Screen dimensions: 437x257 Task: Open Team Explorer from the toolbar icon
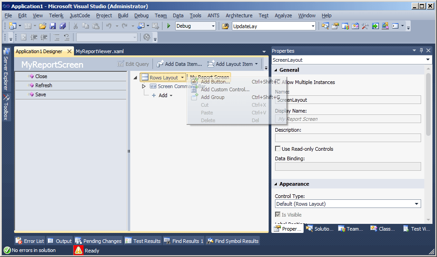click(x=345, y=26)
